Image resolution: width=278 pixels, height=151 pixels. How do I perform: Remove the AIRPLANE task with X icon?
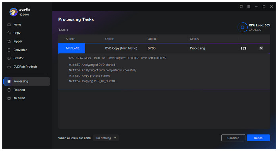point(261,48)
